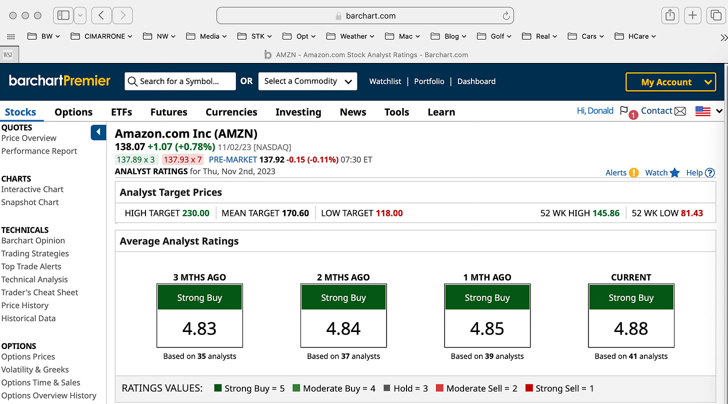Viewport: 728px width, 404px height.
Task: Open the sidebar options dropdown arrow in Safari
Action: (x=80, y=15)
